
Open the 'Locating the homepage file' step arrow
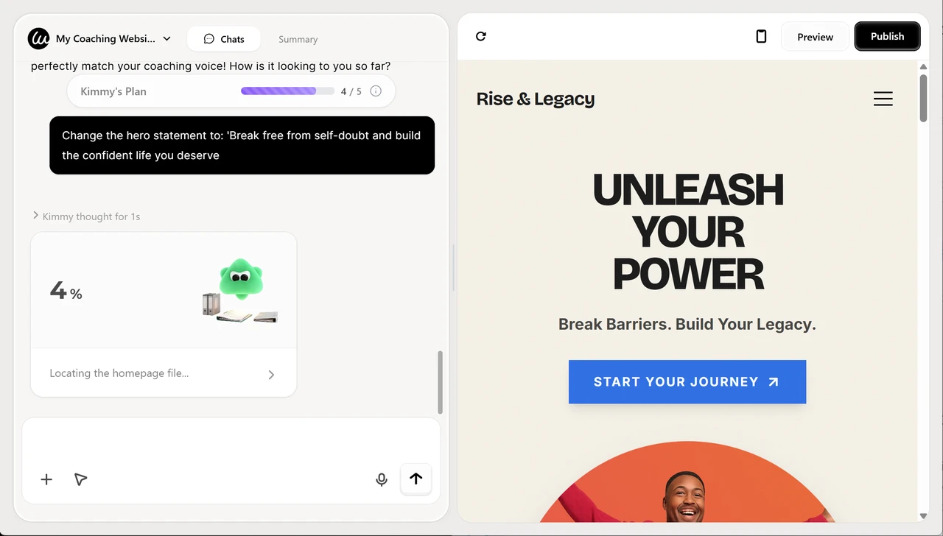point(271,374)
